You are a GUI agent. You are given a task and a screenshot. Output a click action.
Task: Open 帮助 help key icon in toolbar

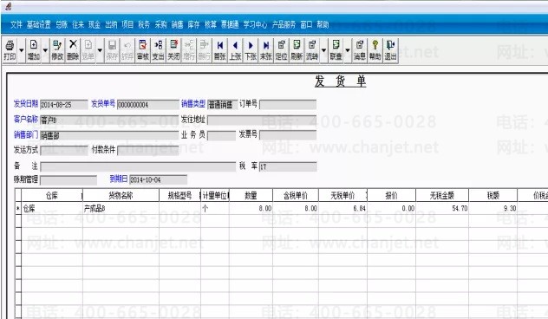point(375,50)
